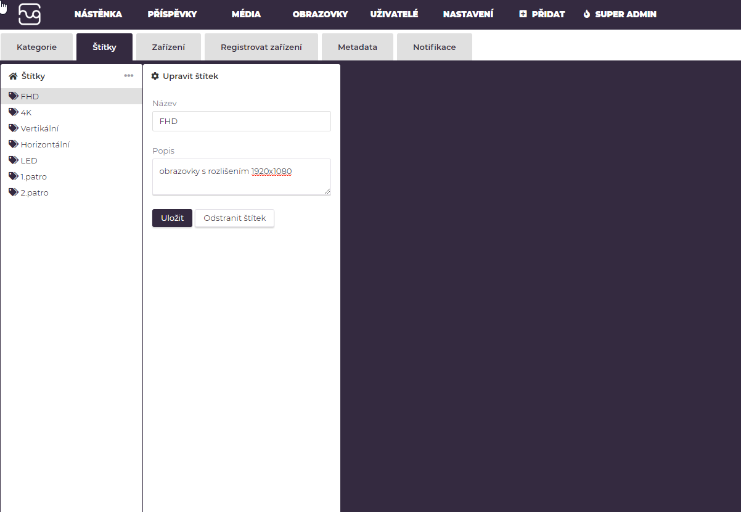Click the plus icon next to PŘIDAT
Screen dimensions: 741x512
523,14
